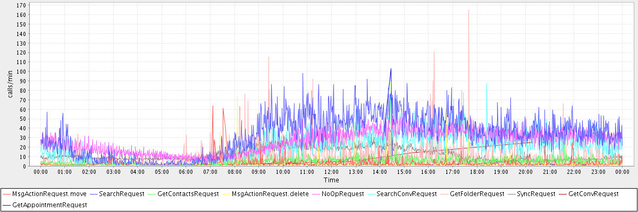Click the GetConvRequest legend label
The width and height of the screenshot is (638, 212).
(x=593, y=194)
